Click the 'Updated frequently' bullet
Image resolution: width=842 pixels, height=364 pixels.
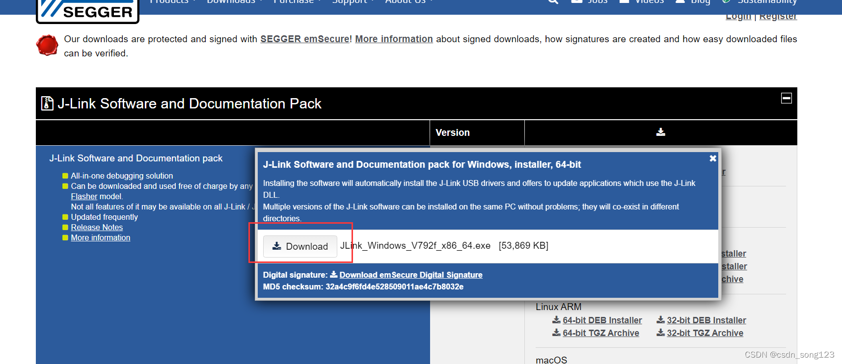coord(104,217)
